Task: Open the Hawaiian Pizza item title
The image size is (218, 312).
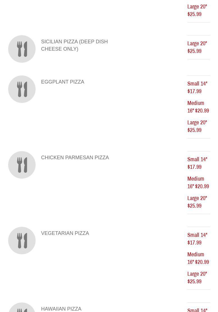Action: tap(61, 309)
